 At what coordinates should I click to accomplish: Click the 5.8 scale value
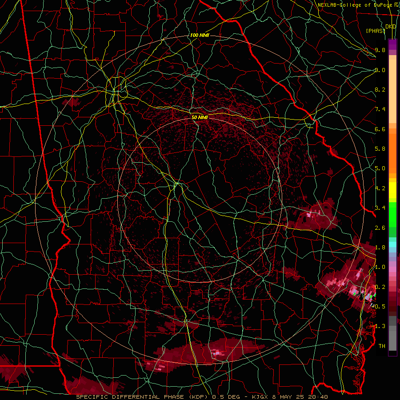click(x=380, y=149)
